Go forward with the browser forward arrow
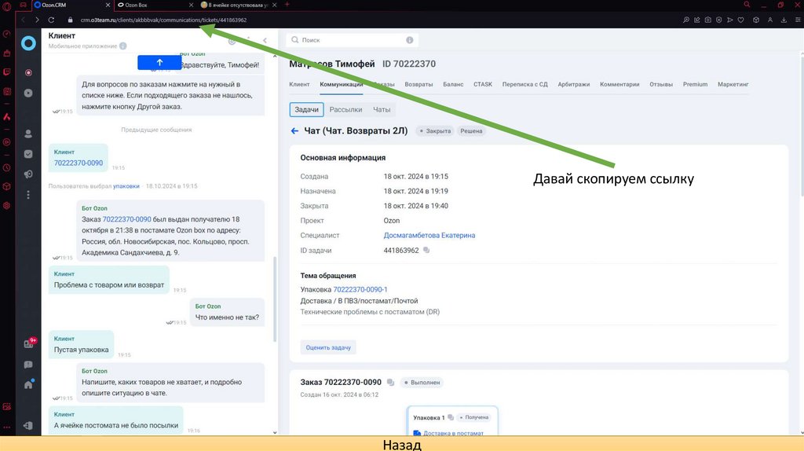The height and width of the screenshot is (451, 804). [x=37, y=20]
